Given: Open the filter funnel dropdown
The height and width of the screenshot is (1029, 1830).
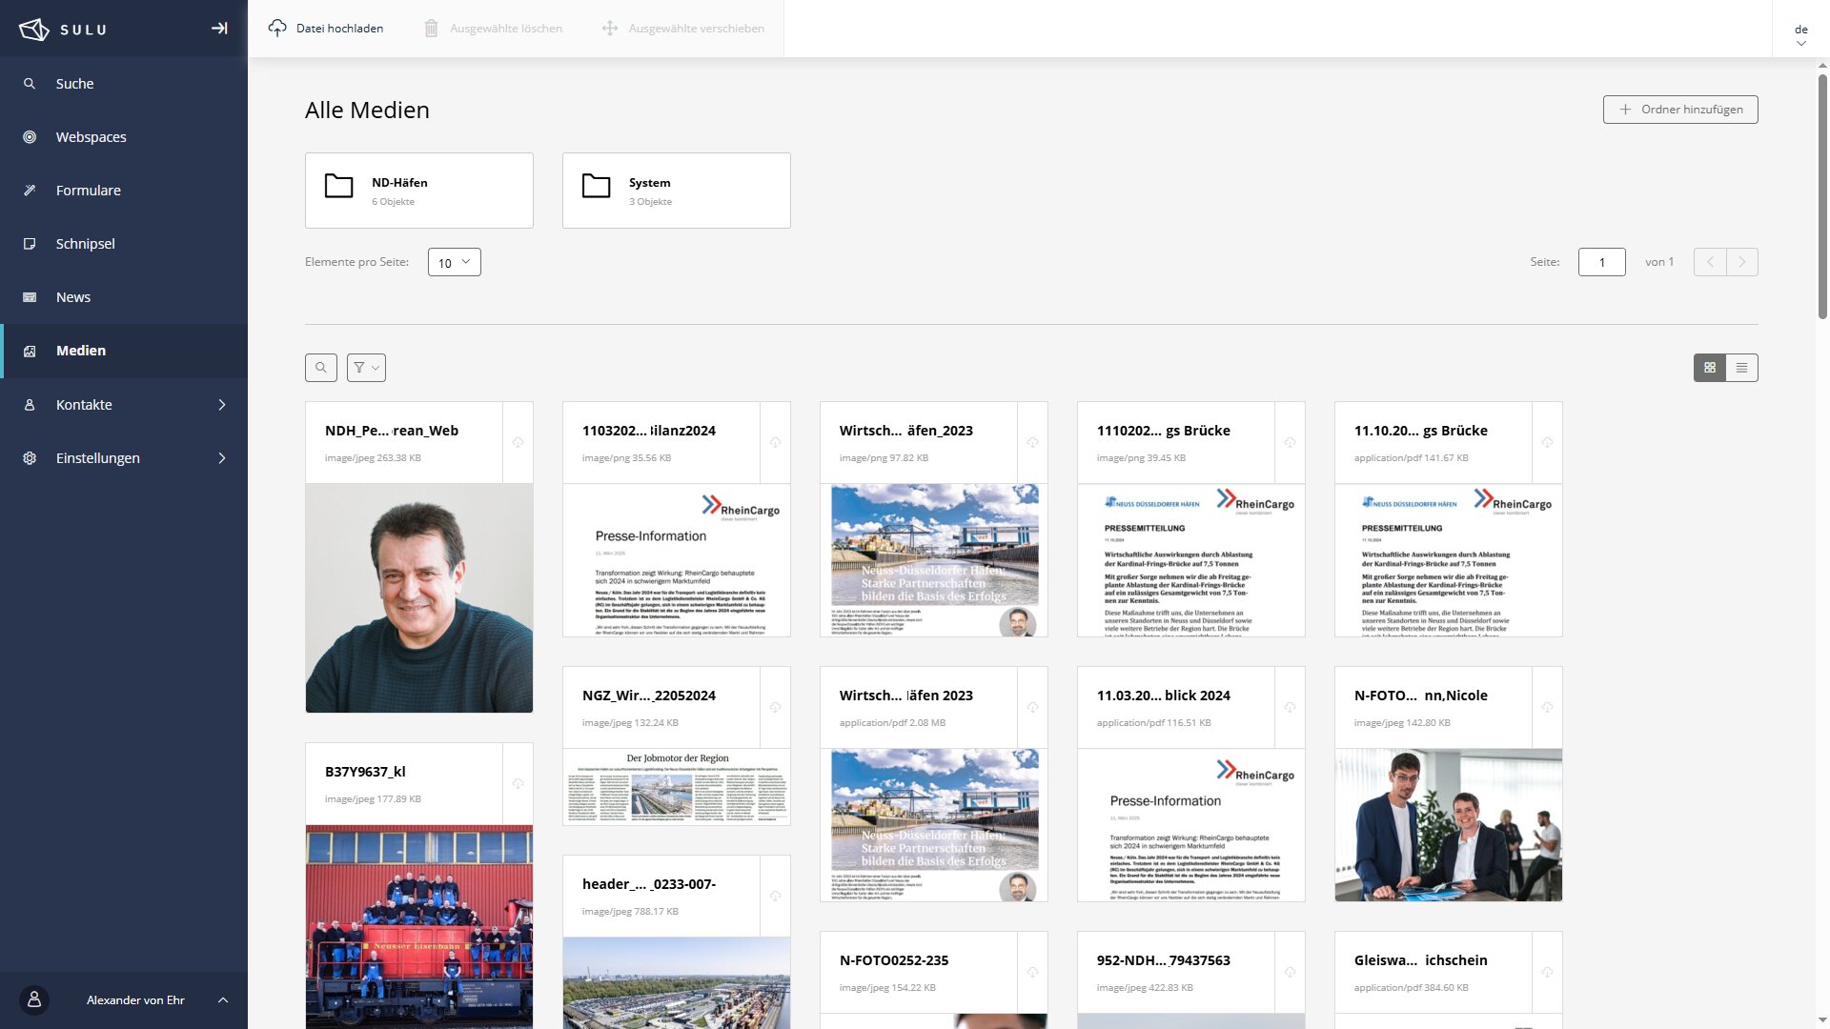Looking at the screenshot, I should tap(366, 368).
